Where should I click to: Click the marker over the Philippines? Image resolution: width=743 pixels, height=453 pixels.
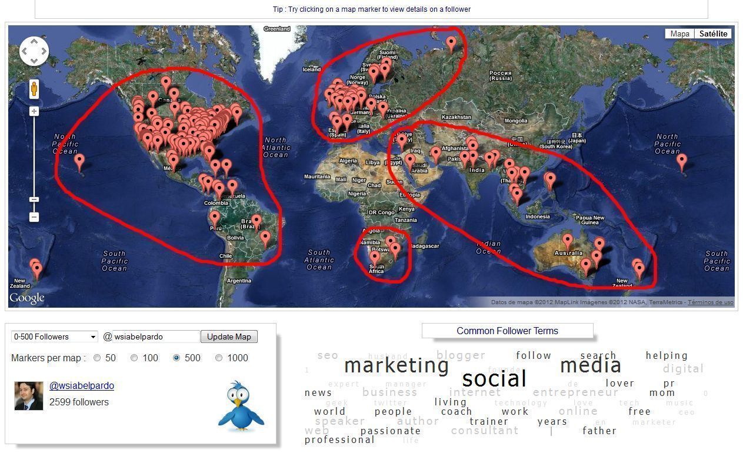pos(551,181)
